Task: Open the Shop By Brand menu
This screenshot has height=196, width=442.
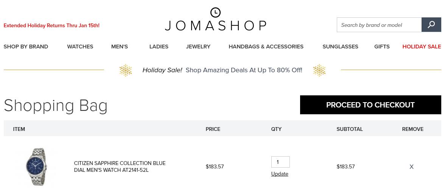Action: pyautogui.click(x=26, y=47)
